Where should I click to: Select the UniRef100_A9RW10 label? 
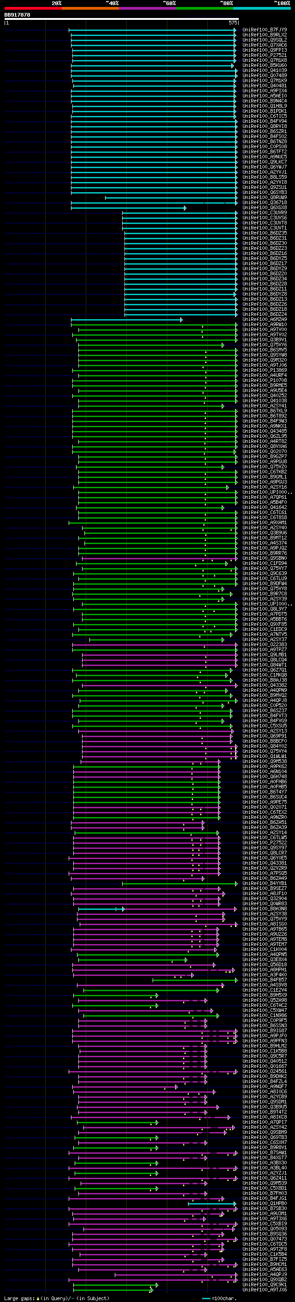point(265,324)
